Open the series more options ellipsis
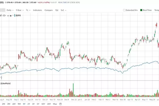 pyautogui.click(x=13, y=15)
